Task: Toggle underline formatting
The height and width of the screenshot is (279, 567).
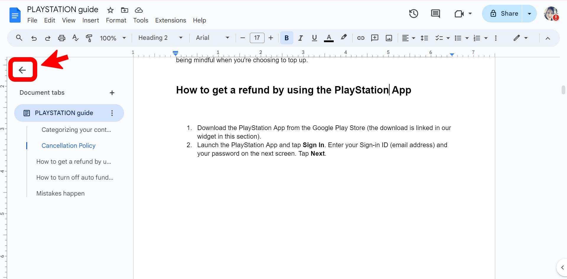Action: point(314,38)
